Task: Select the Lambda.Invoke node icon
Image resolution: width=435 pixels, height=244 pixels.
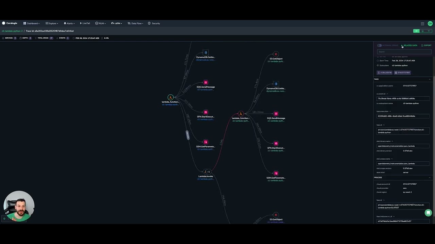Action: [205, 172]
